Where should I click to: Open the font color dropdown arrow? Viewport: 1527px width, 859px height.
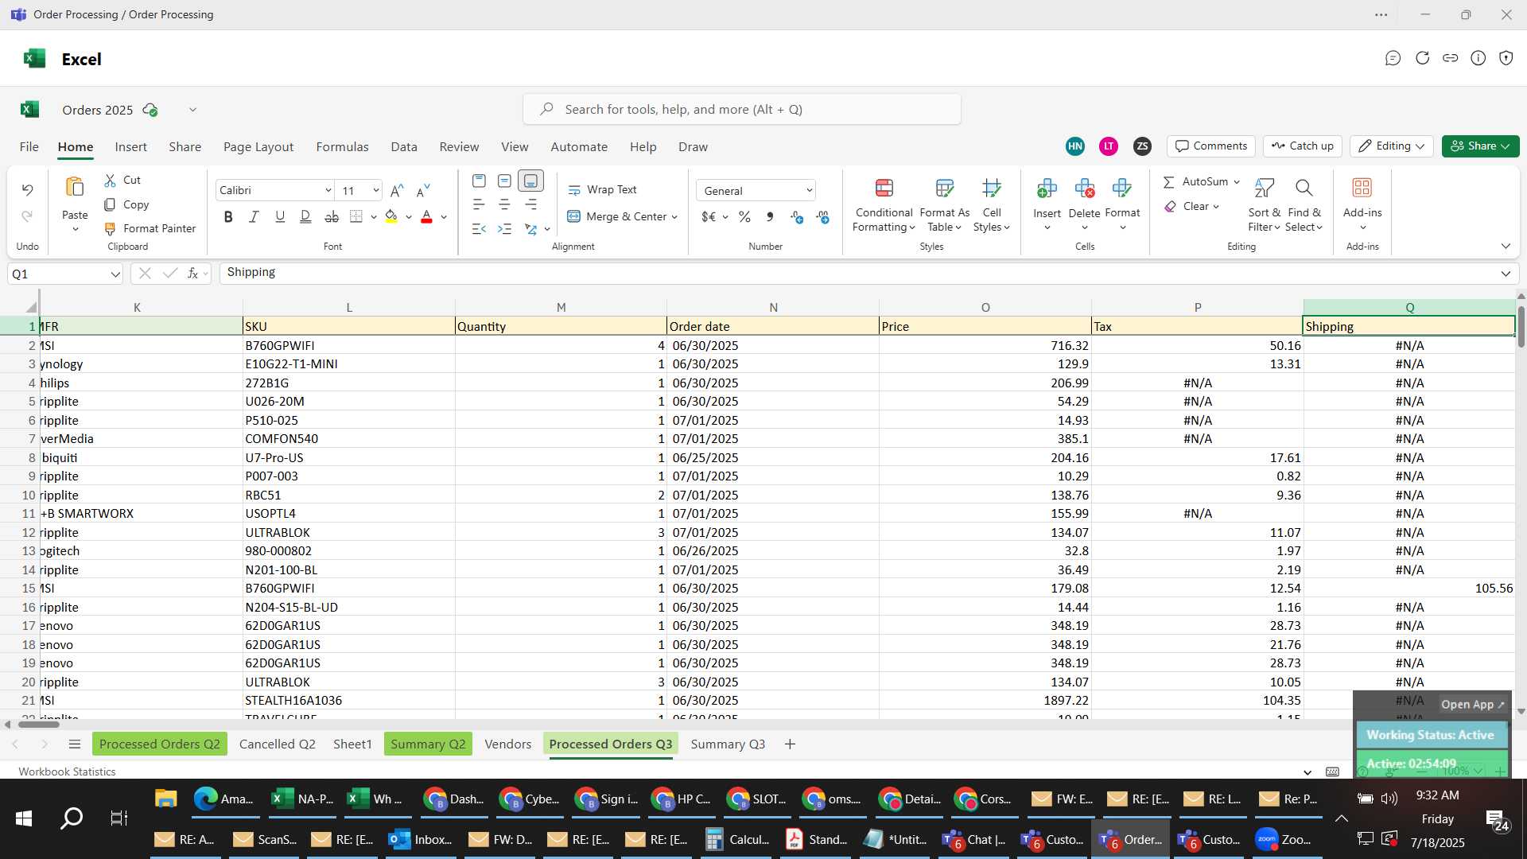click(444, 217)
